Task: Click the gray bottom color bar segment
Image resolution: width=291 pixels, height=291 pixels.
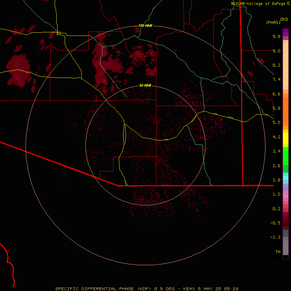Action: pyautogui.click(x=286, y=249)
